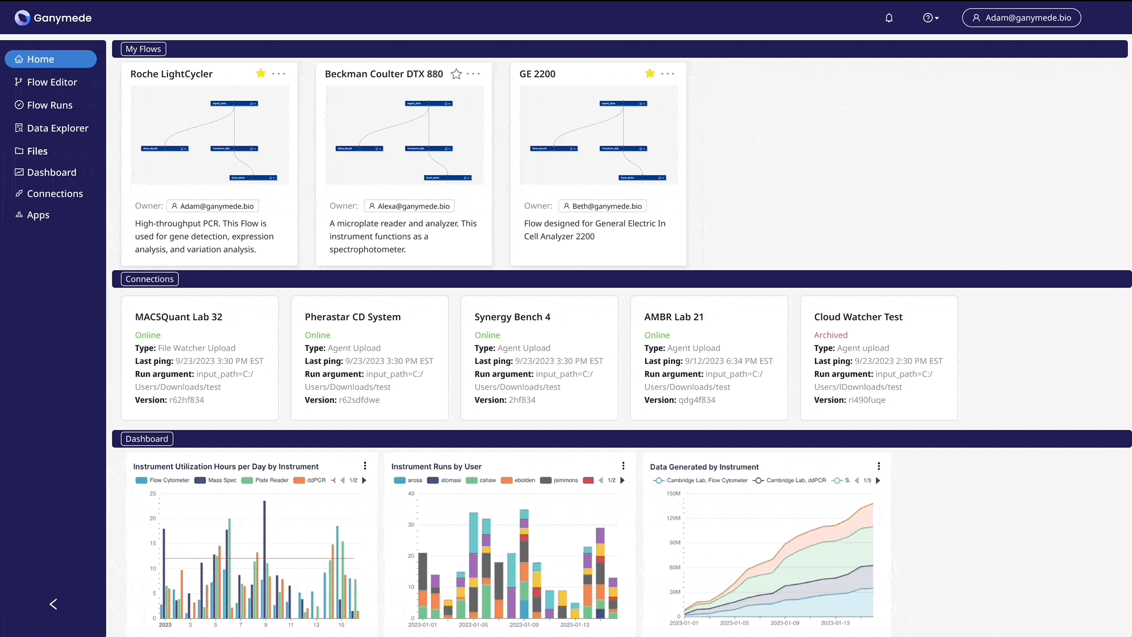Image resolution: width=1132 pixels, height=637 pixels.
Task: Click the Files folder icon in the sidebar
Action: [x=19, y=151]
